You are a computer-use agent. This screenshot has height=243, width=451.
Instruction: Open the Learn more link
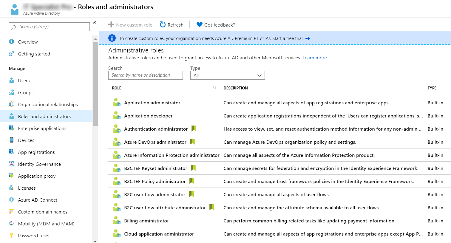tap(314, 58)
